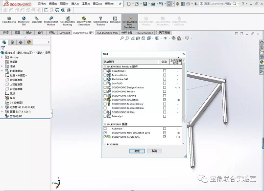The width and height of the screenshot is (264, 191).
Task: Expand the 33.7 X 4.0(1) pipe feature
Action: click(2, 111)
